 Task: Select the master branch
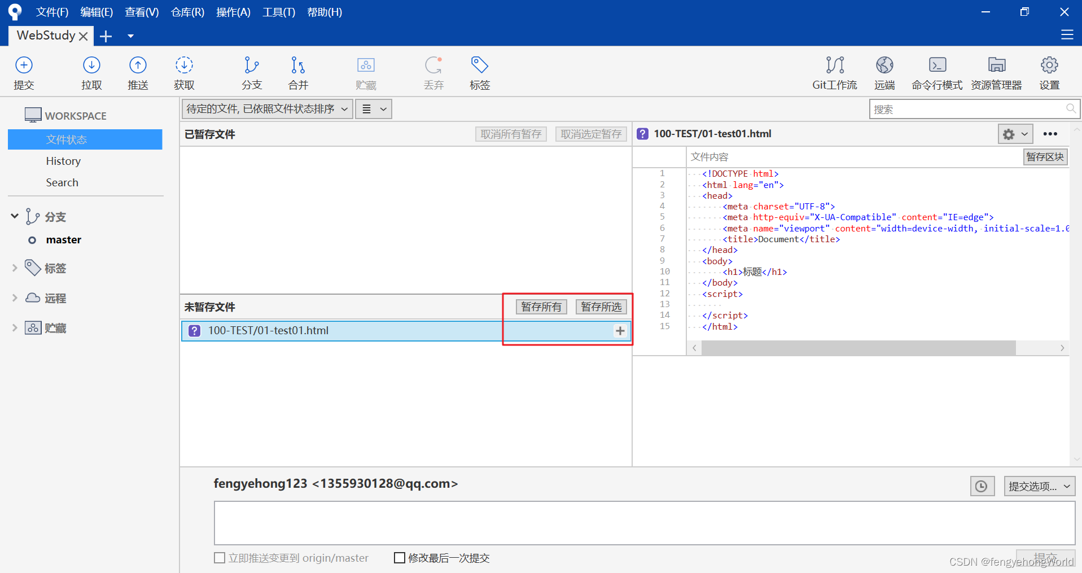tap(64, 240)
